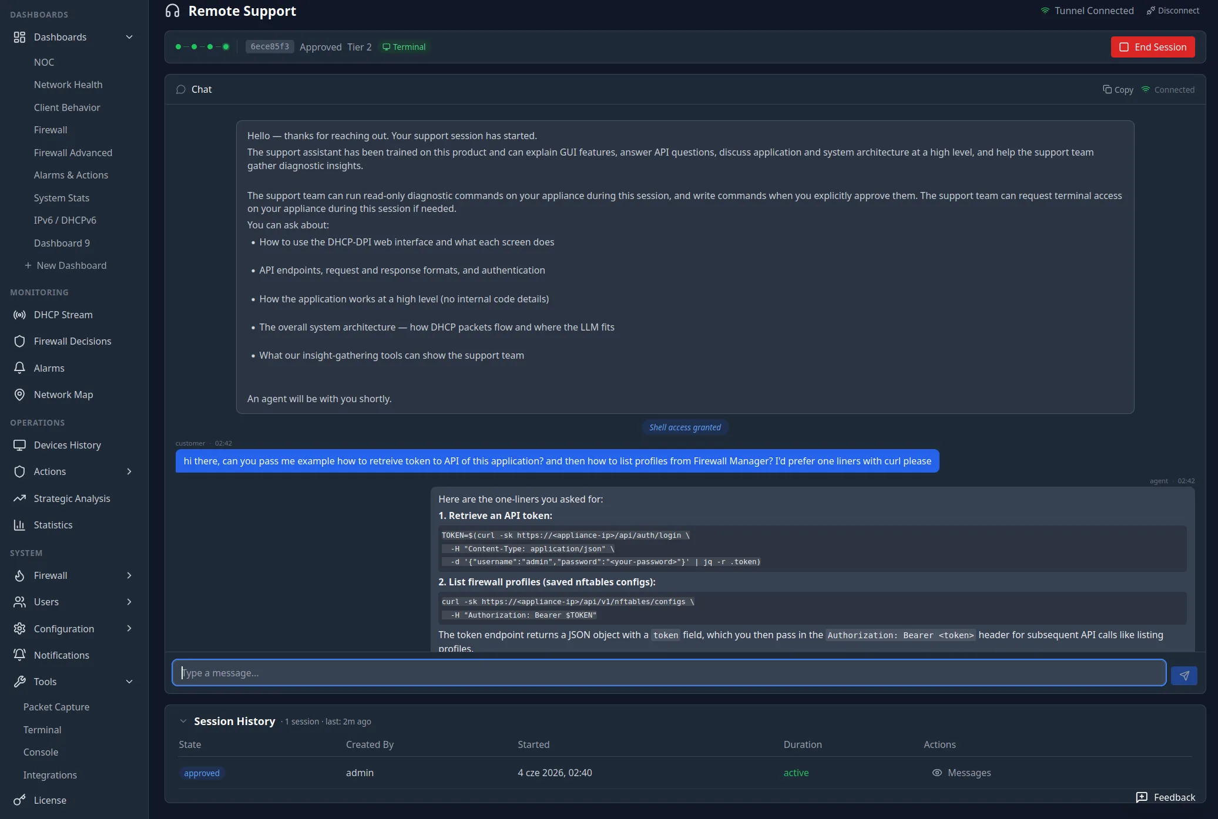
Task: Open the Firewall Advanced dashboard
Action: (73, 153)
